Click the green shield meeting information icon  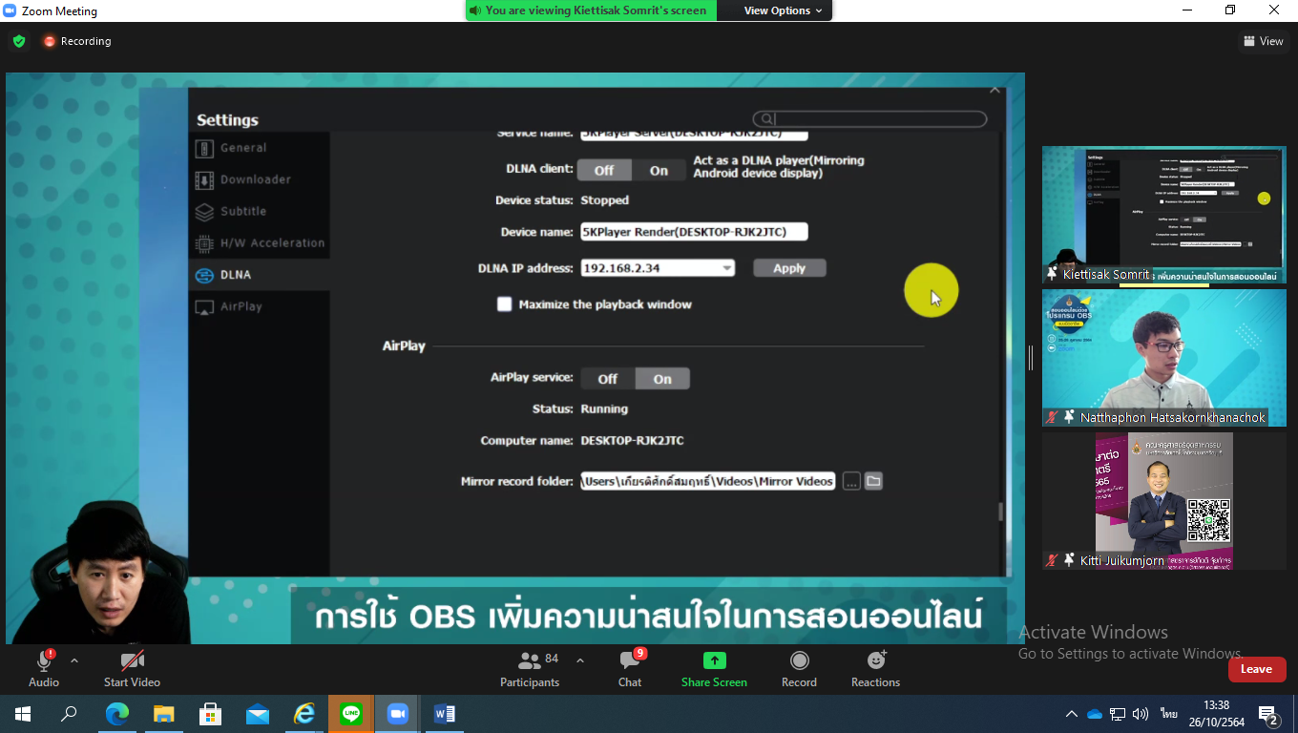[19, 41]
